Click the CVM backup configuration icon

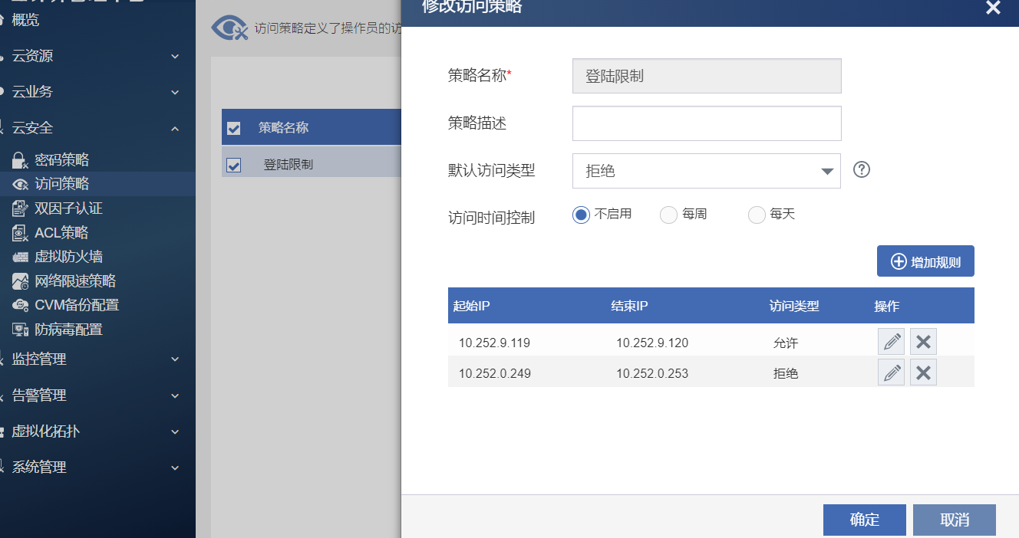point(20,305)
